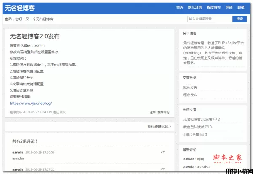Click comment icon beside 无名轻博客2.0发布
The image size is (253, 174).
point(215,120)
